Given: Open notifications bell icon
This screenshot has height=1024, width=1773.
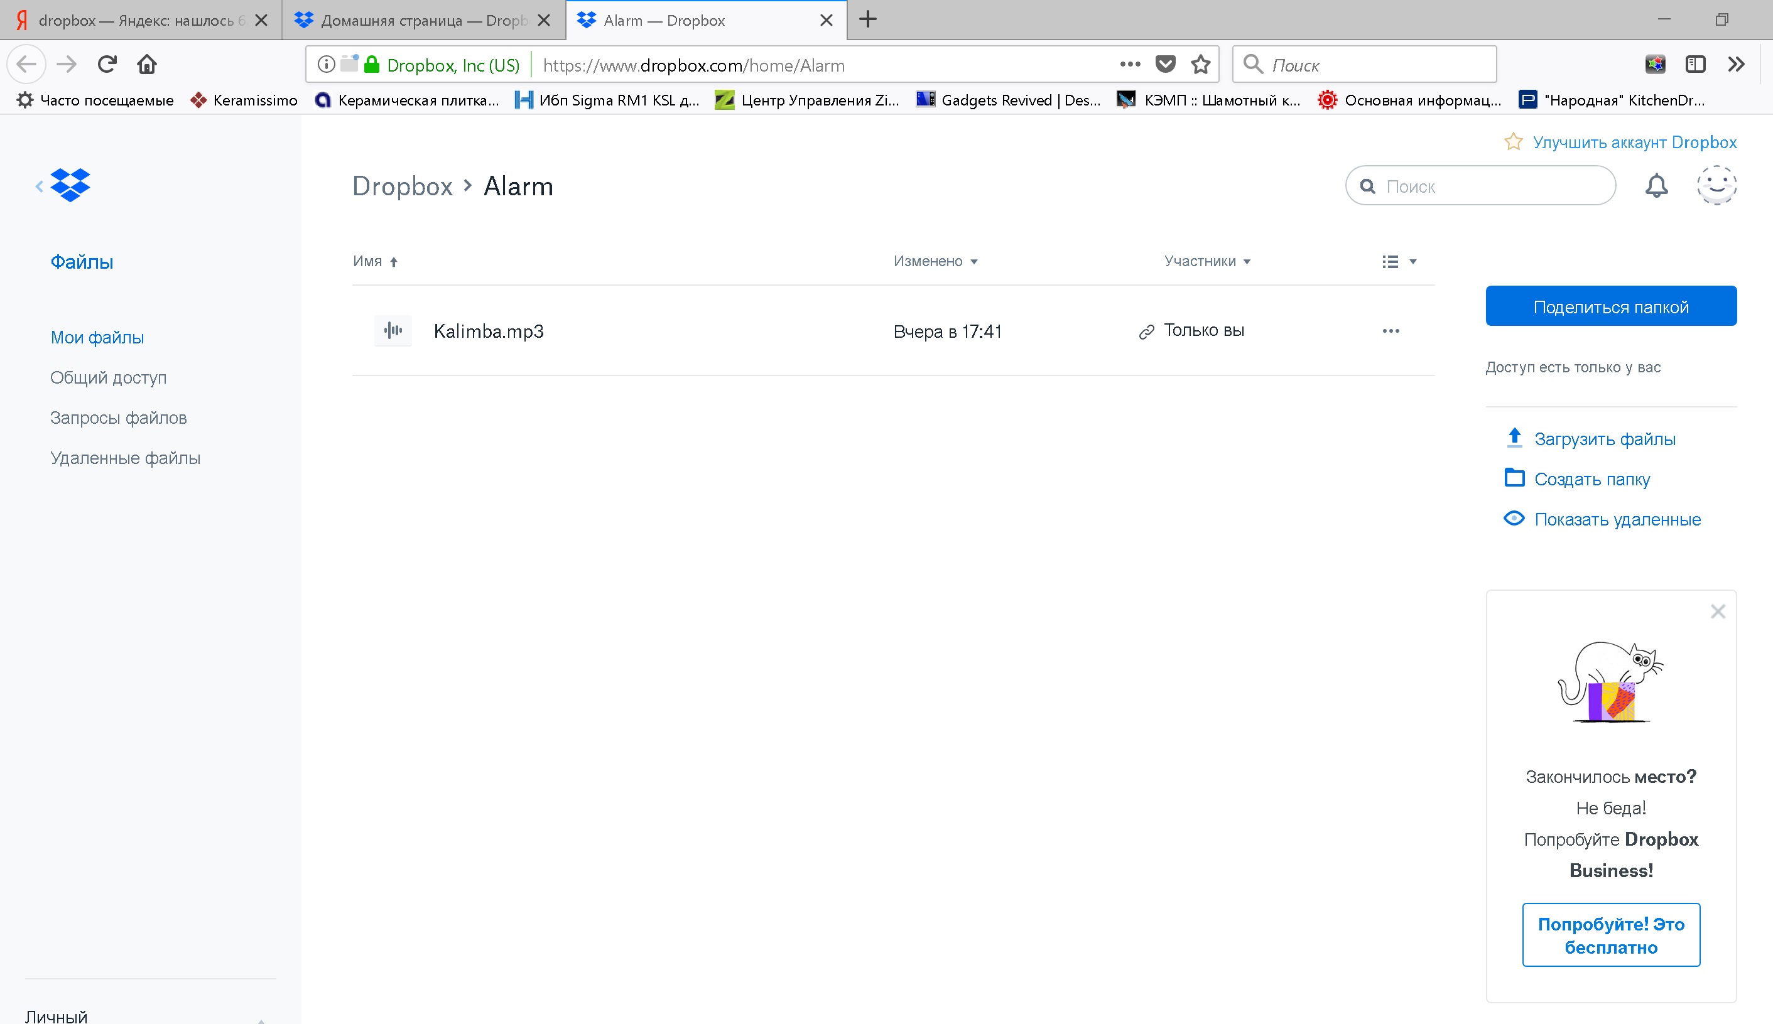Looking at the screenshot, I should (1656, 185).
